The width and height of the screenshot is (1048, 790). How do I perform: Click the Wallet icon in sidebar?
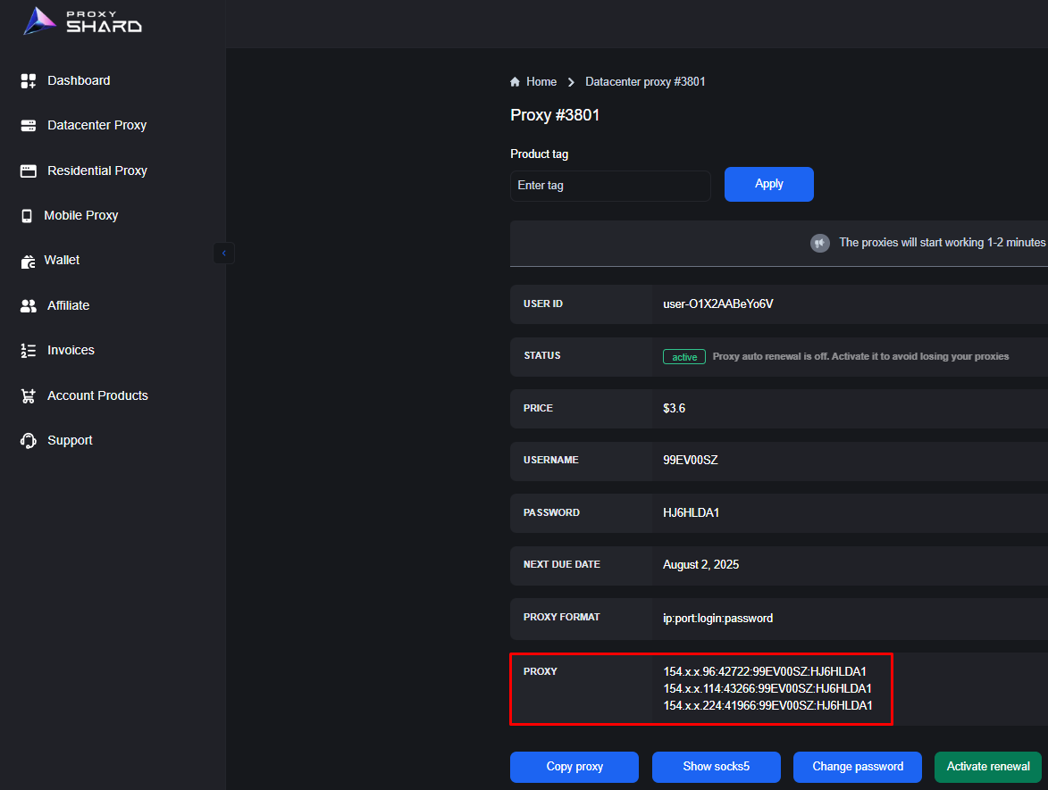click(27, 261)
